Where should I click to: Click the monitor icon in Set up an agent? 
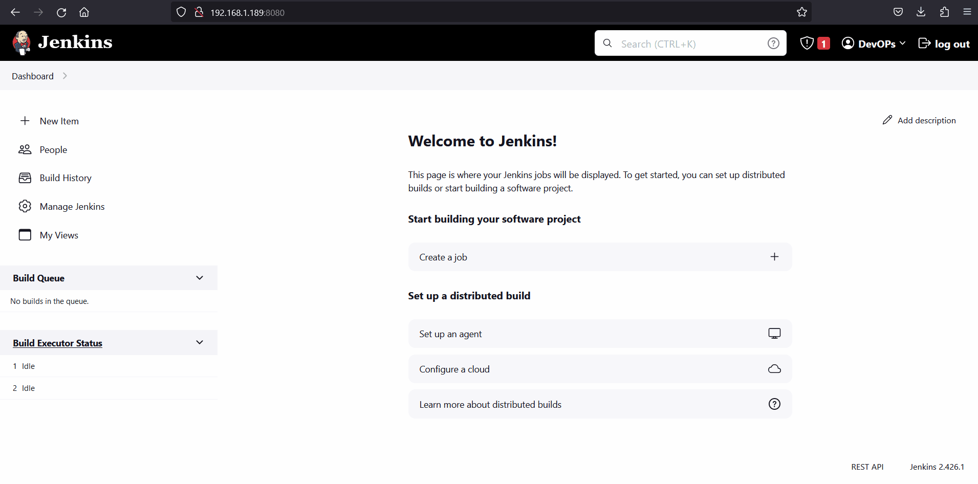pyautogui.click(x=774, y=334)
